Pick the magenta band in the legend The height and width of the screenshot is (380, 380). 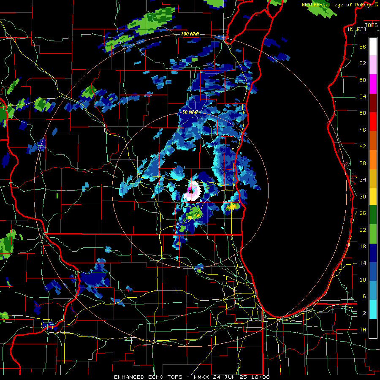click(x=373, y=84)
